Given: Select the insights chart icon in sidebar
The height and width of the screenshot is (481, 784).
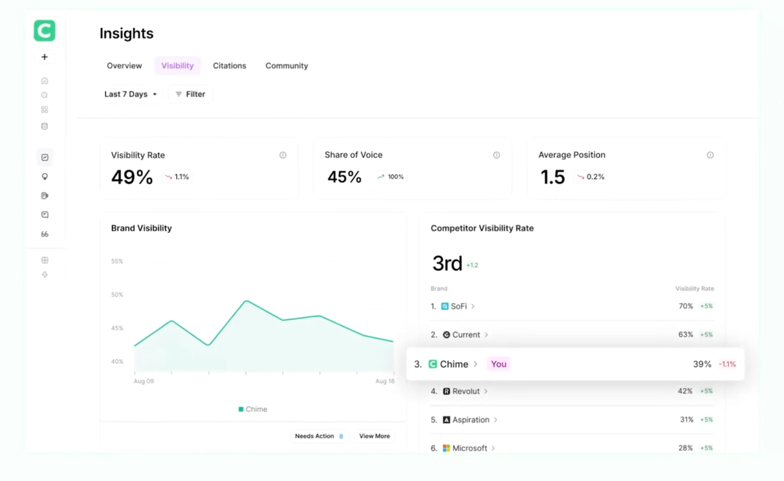Looking at the screenshot, I should [45, 158].
